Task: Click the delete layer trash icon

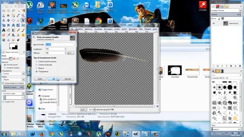Action: [240, 66]
